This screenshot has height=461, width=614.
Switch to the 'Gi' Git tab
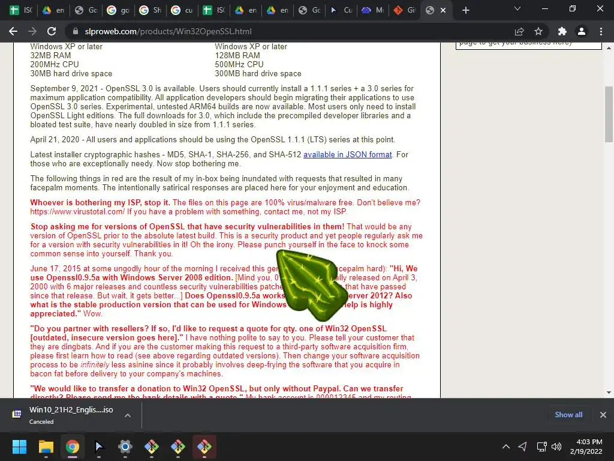tap(405, 10)
